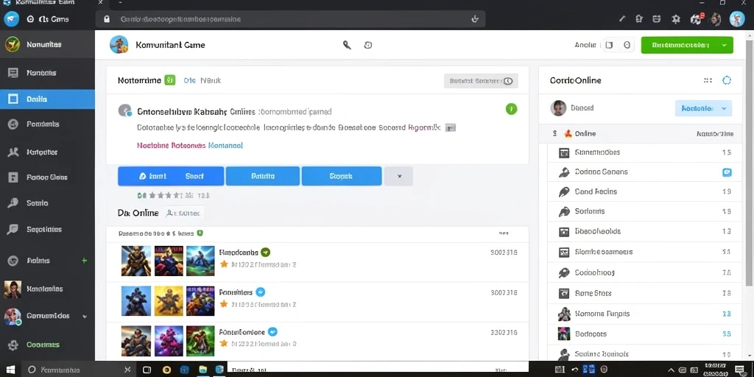Click the grid dots icon by CordoOnline
The image size is (754, 377).
click(x=708, y=80)
